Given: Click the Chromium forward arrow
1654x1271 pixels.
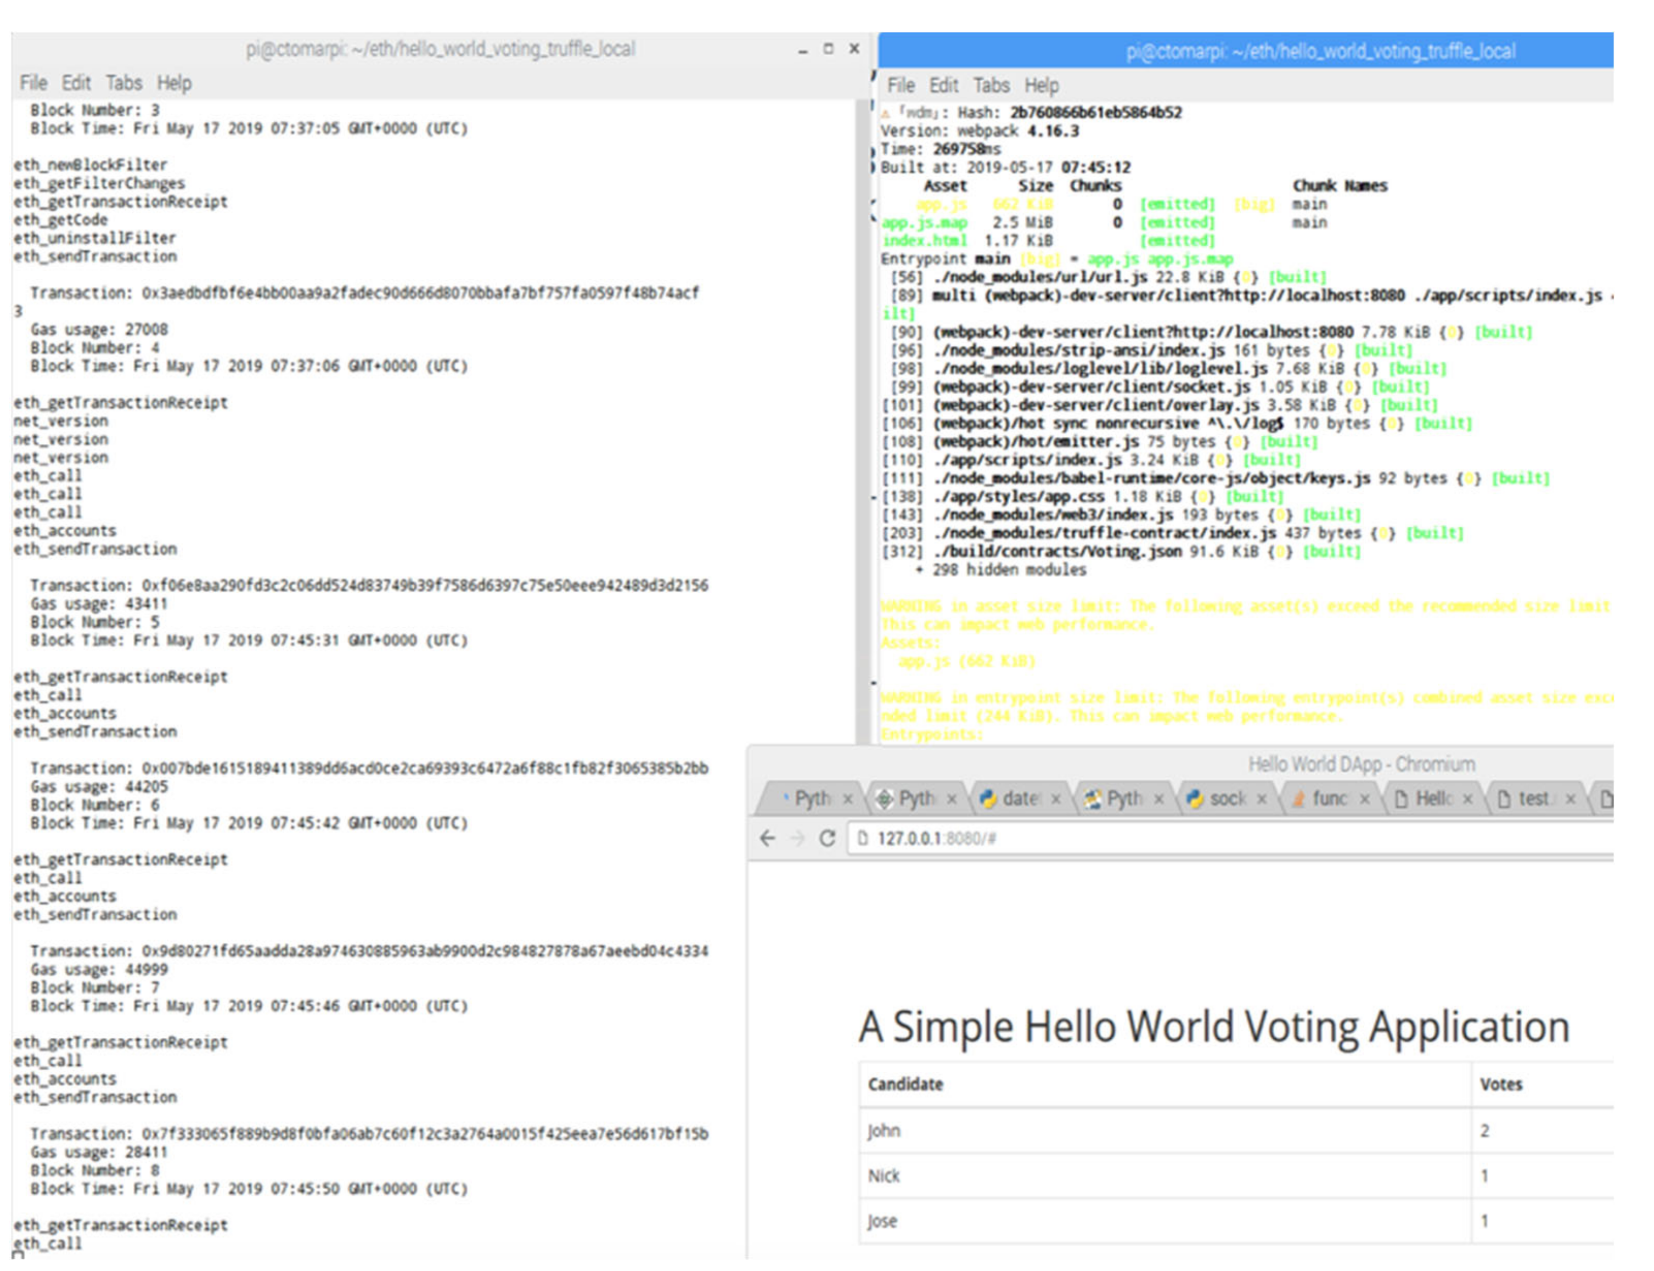Looking at the screenshot, I should coord(797,838).
